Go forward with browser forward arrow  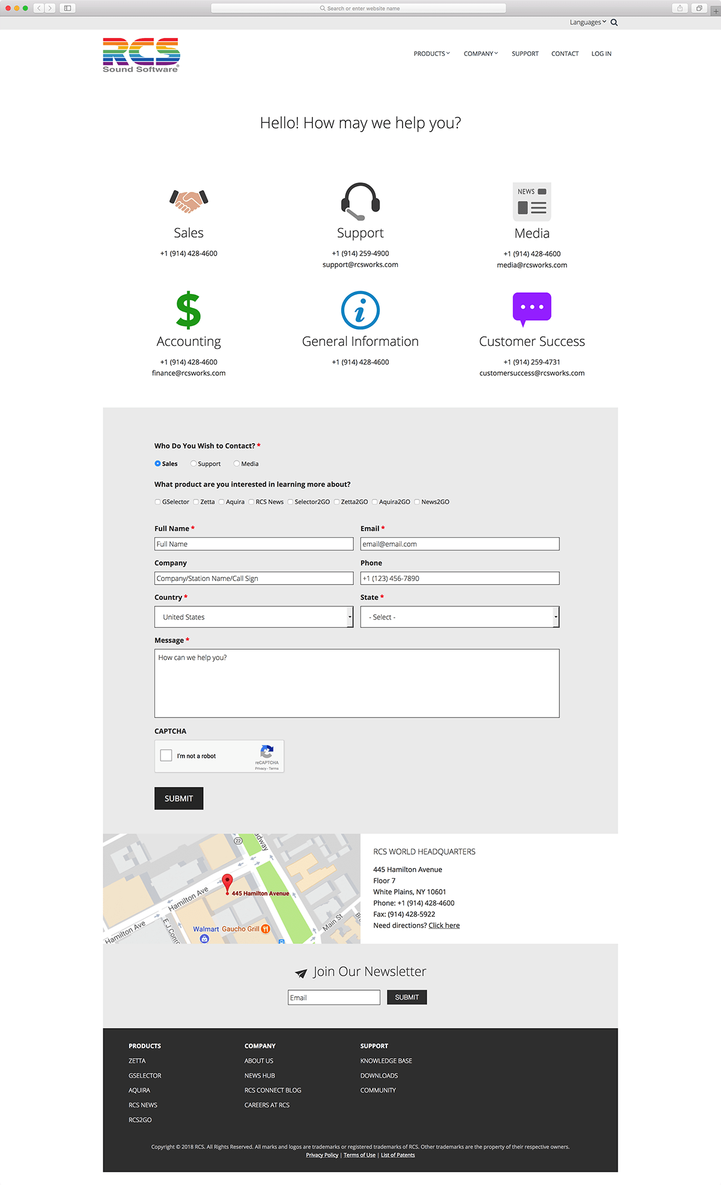50,8
